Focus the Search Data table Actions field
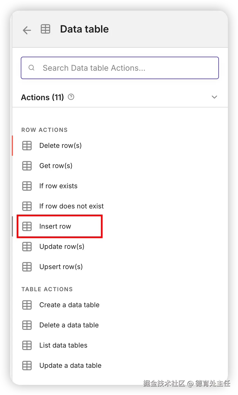Viewport: 238px width, 395px height. (x=123, y=68)
